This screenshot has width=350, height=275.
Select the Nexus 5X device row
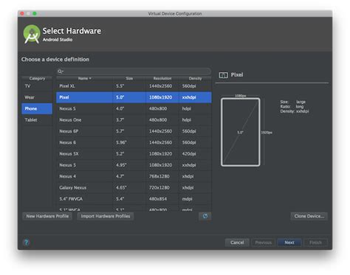[x=134, y=154]
